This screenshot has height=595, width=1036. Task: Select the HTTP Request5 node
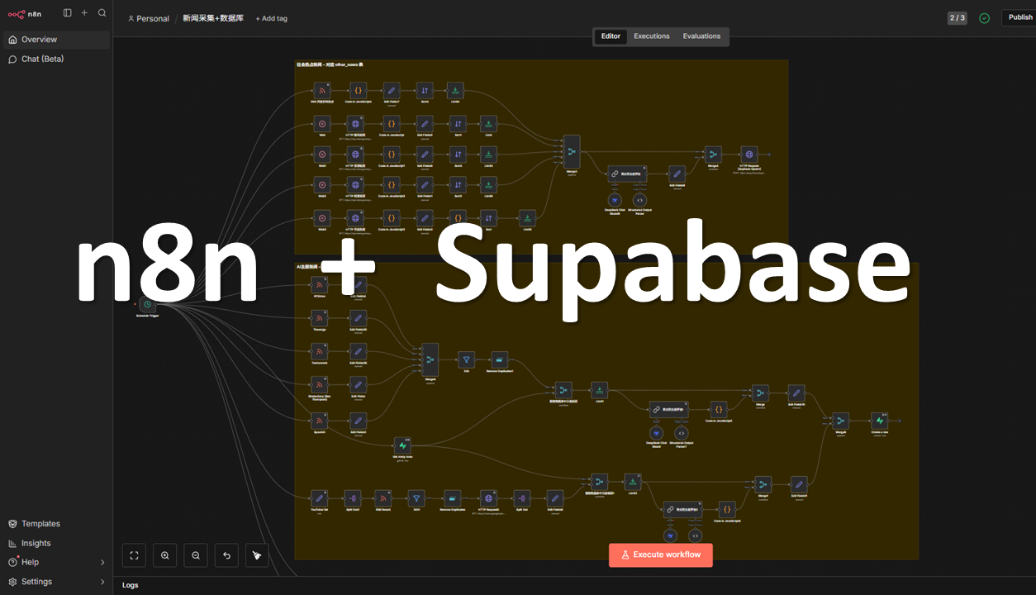tap(488, 498)
